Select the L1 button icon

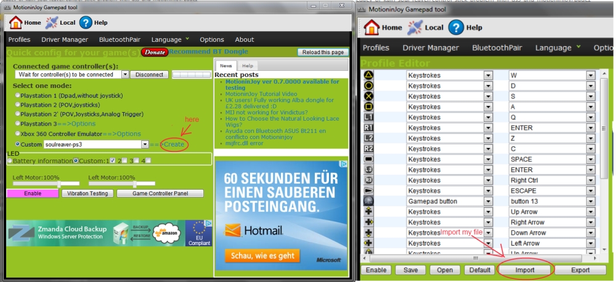tap(368, 117)
